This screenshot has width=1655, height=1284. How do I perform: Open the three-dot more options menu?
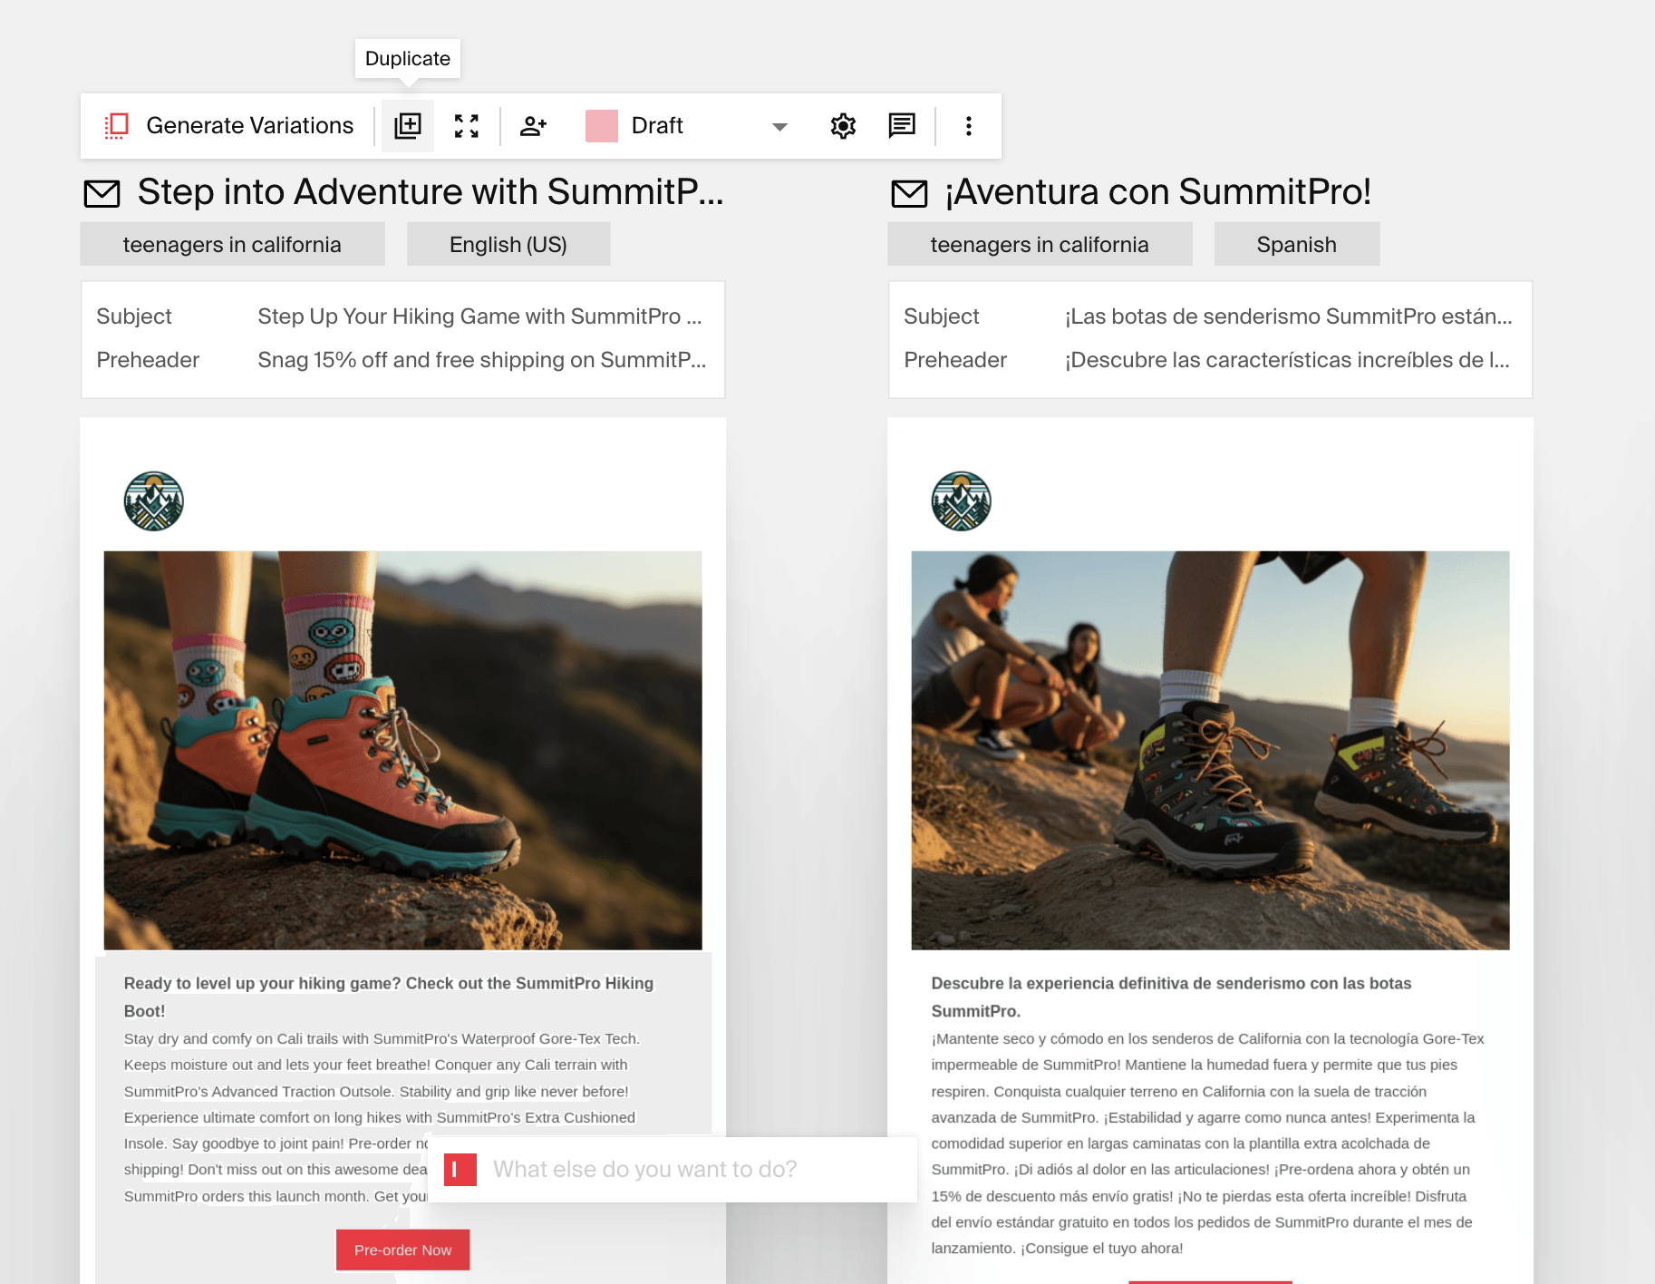[969, 126]
